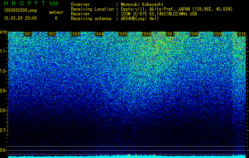
Task: Click the 2004 time marker label
Action: click(x=99, y=34)
